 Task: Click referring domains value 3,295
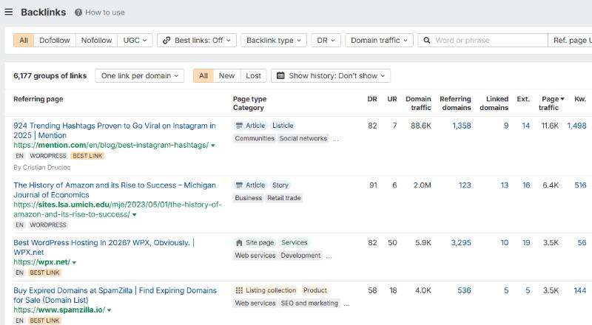(x=461, y=243)
